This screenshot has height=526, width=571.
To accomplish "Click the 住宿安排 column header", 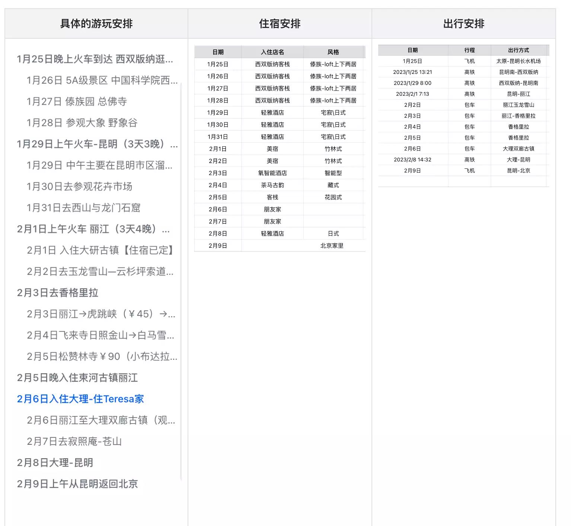I will point(280,23).
